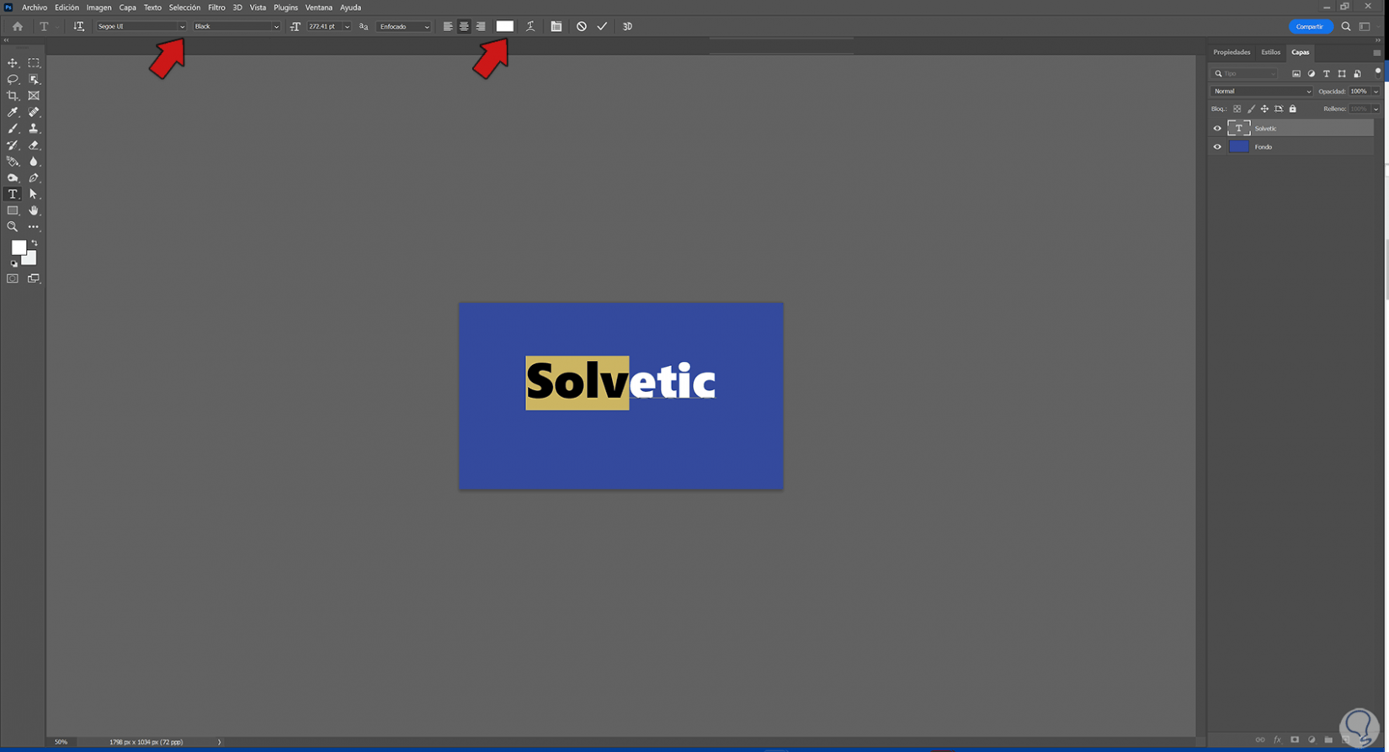This screenshot has height=752, width=1389.
Task: Open the Edit Toolbar three-dots menu
Action: (x=34, y=227)
